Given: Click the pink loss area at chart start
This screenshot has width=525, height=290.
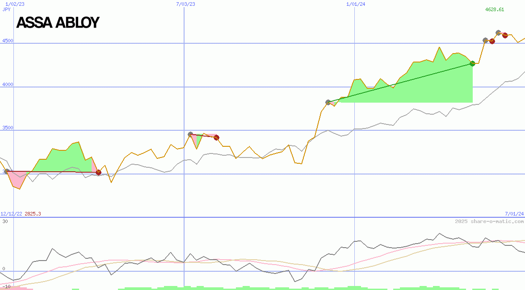Looking at the screenshot, I should 16,180.
